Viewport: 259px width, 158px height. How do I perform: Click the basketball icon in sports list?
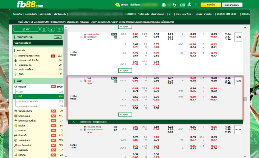point(16,116)
